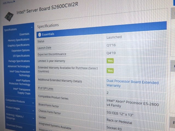Click Intel Xeon Processor E5-2600 v4 Family
Viewport: 175px width, 131px height.
[133, 103]
